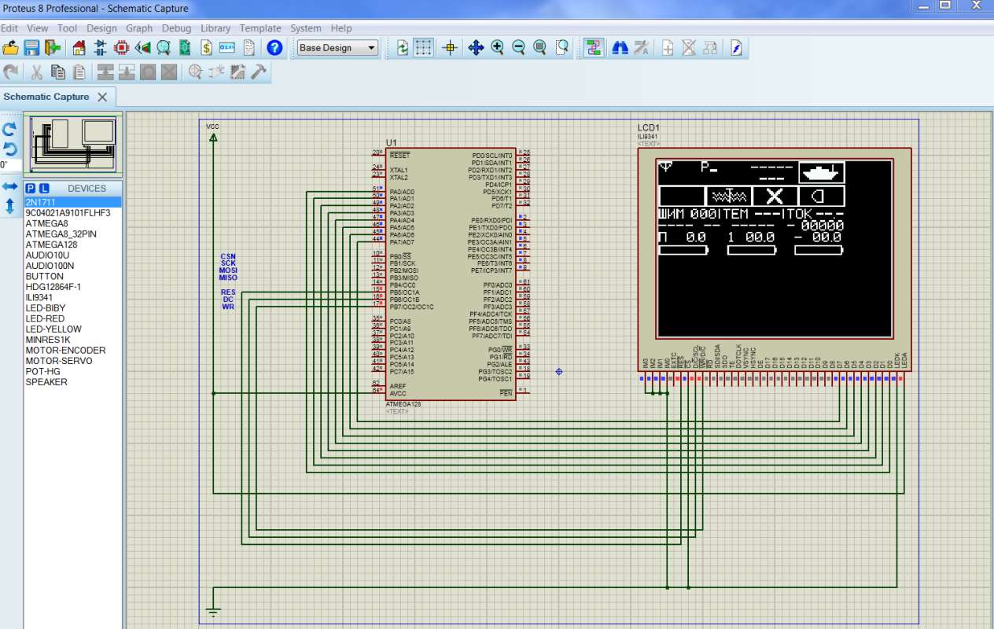Toggle wire autorouter
Screen dimensions: 994x629
[x=593, y=48]
